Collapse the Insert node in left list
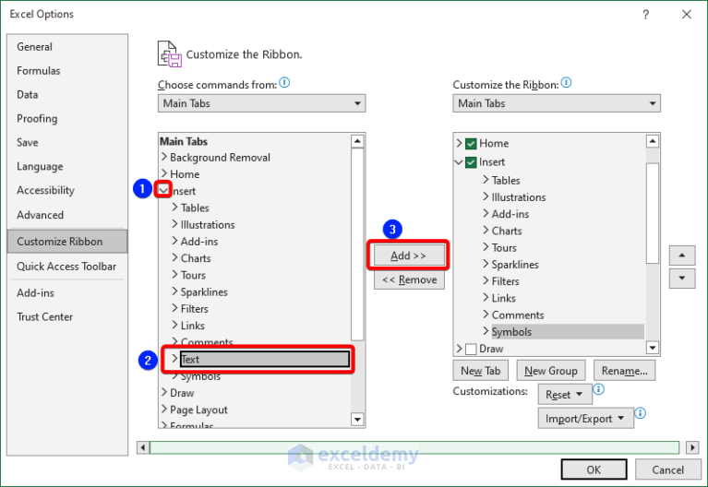This screenshot has width=708, height=487. point(163,190)
